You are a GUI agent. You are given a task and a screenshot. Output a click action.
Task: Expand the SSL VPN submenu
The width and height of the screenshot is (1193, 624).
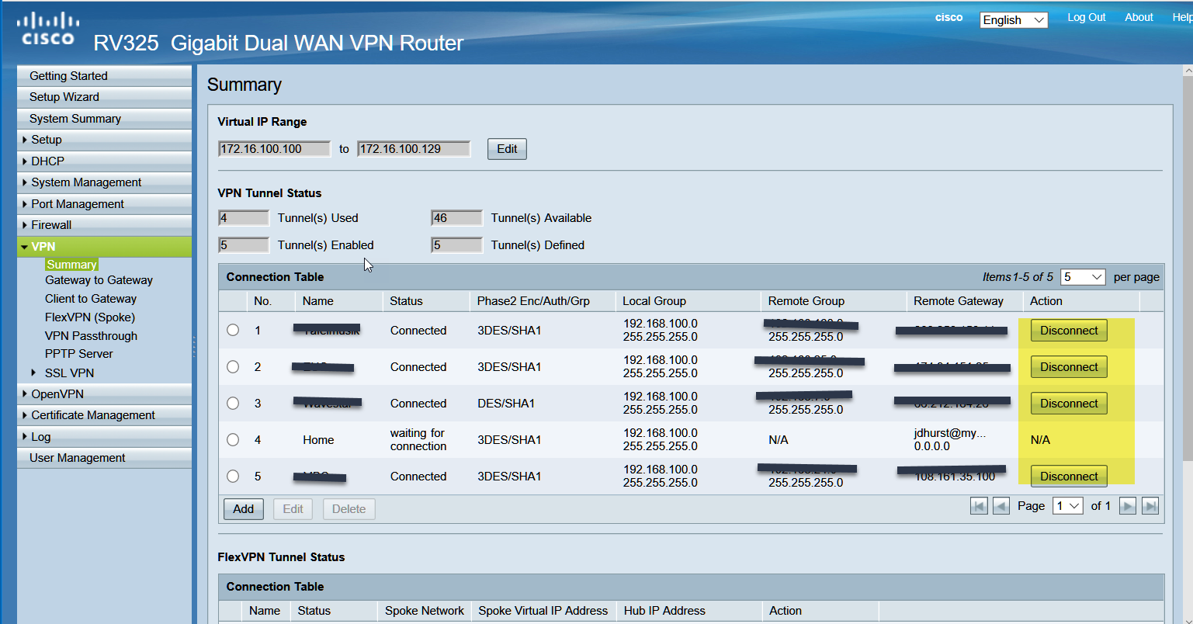[x=69, y=373]
